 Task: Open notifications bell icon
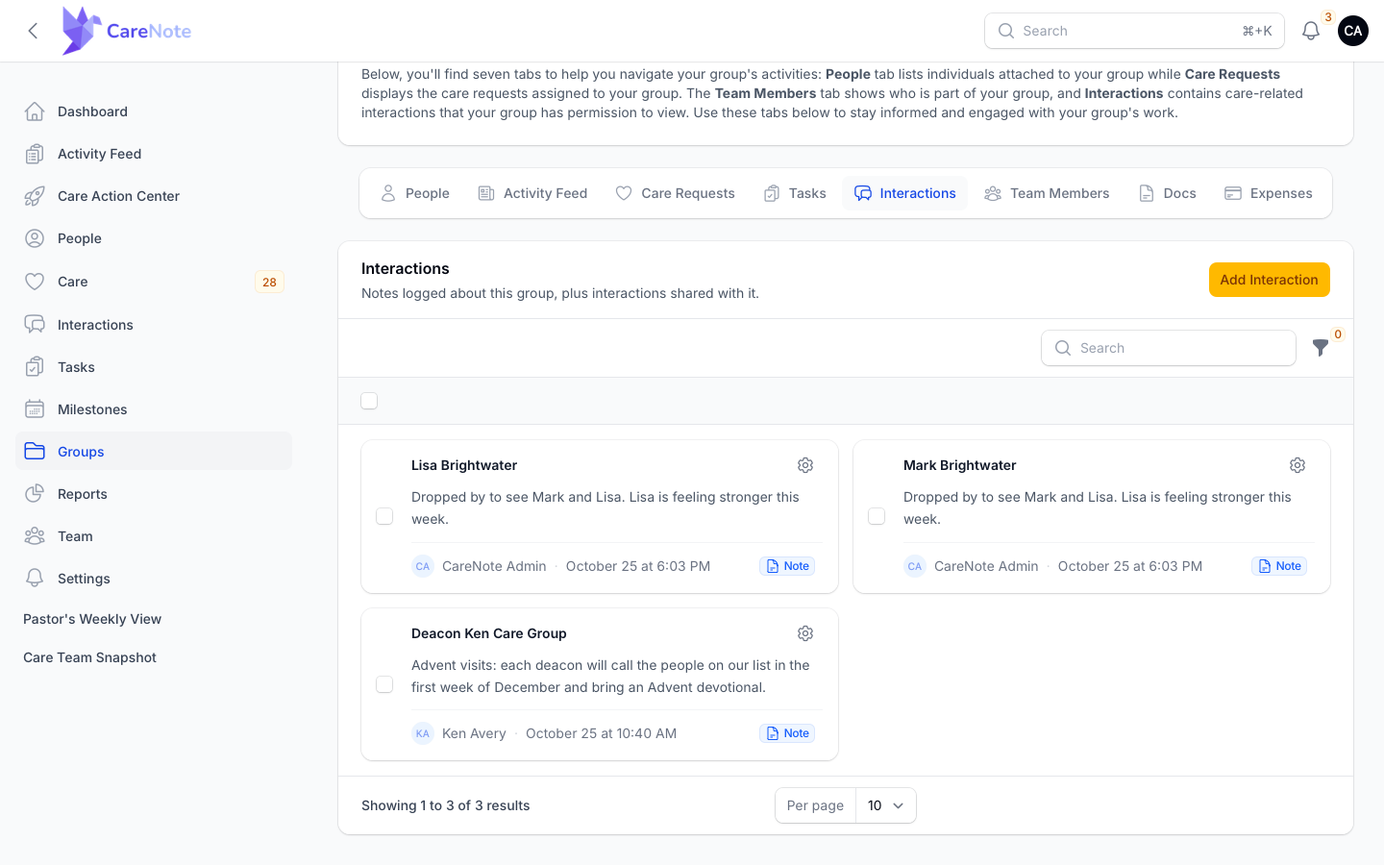click(x=1311, y=31)
